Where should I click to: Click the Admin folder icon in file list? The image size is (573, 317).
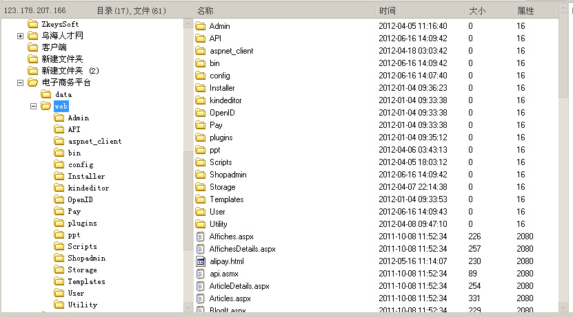point(200,26)
